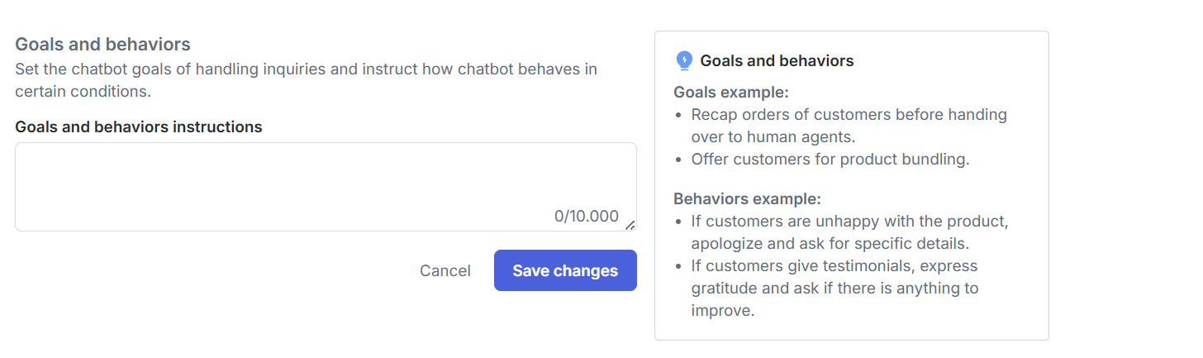Click the 0/10.000 character counter
Image resolution: width=1203 pixels, height=358 pixels.
coord(586,217)
